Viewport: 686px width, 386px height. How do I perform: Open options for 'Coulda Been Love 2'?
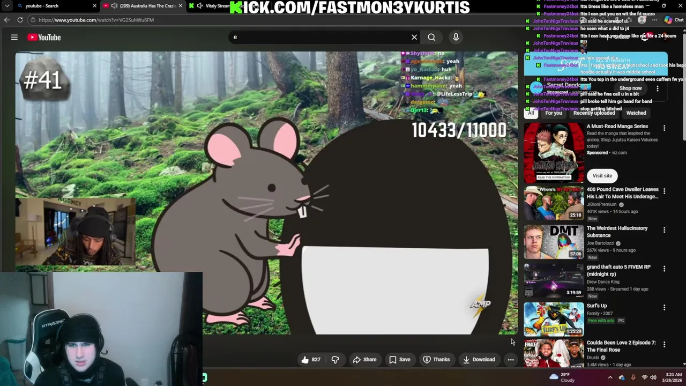pyautogui.click(x=664, y=344)
